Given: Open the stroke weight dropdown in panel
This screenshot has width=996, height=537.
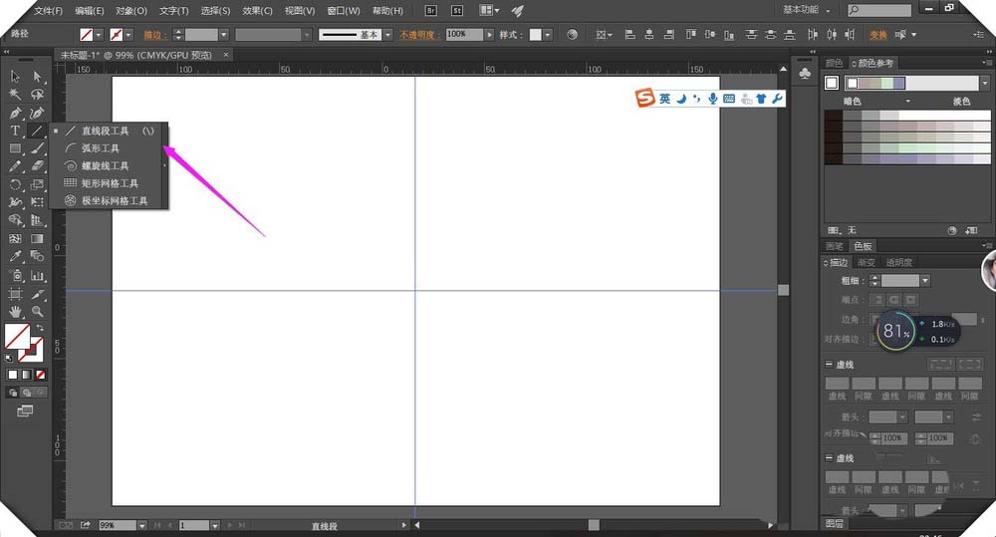Looking at the screenshot, I should click(925, 282).
